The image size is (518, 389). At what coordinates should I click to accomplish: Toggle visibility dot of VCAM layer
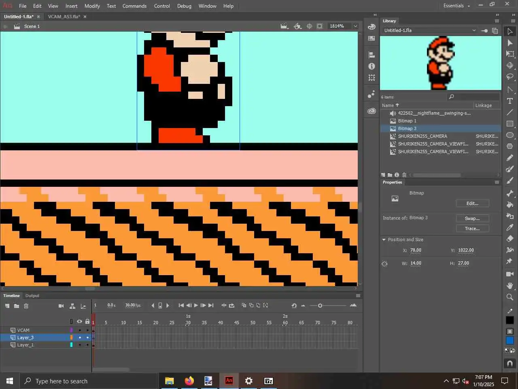(80, 330)
